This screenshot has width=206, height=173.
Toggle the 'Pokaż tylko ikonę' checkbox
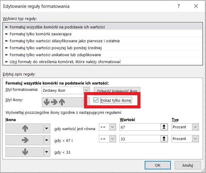pos(96,100)
